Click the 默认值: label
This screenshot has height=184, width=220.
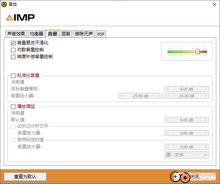coord(19,120)
